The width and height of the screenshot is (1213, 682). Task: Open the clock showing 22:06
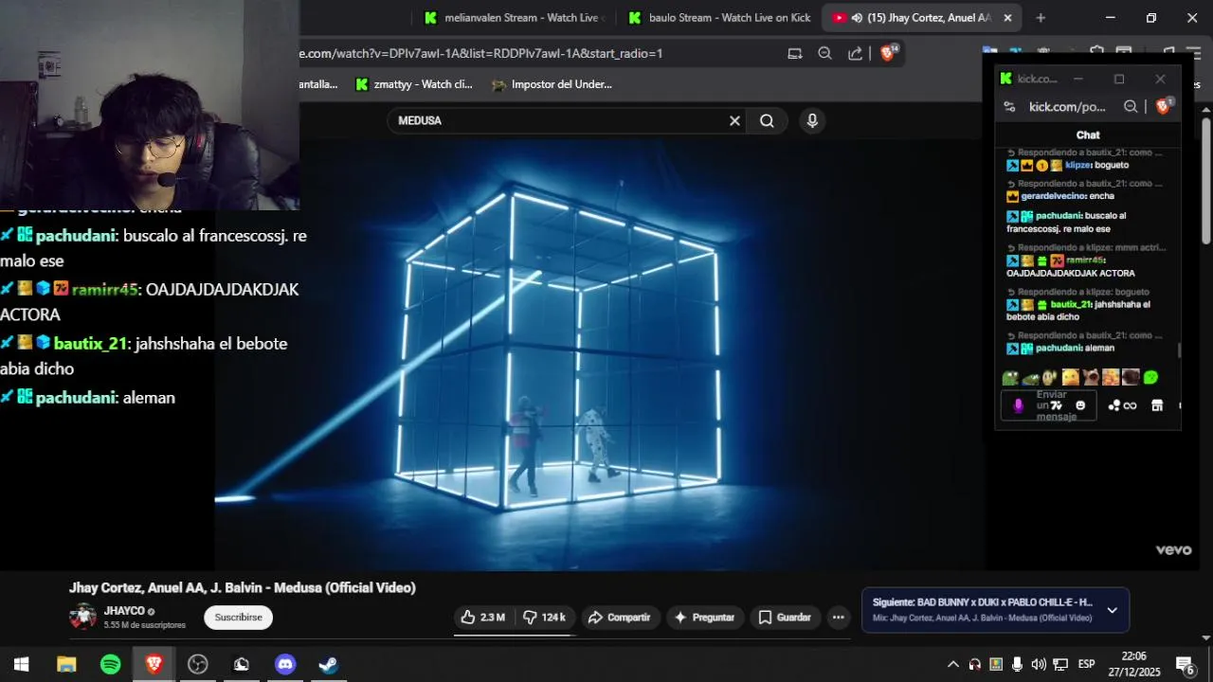(1134, 664)
